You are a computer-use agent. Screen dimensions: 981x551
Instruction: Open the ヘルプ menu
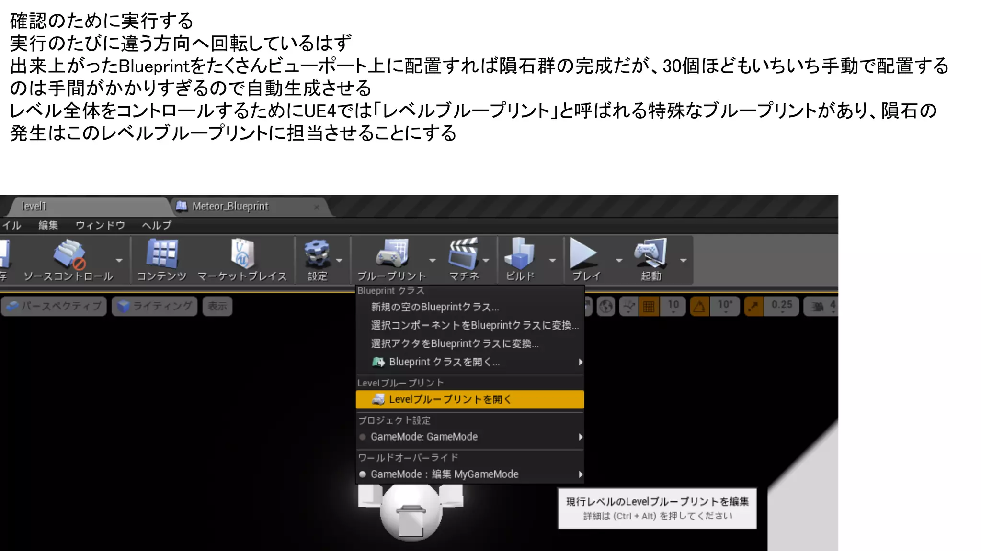tap(157, 225)
